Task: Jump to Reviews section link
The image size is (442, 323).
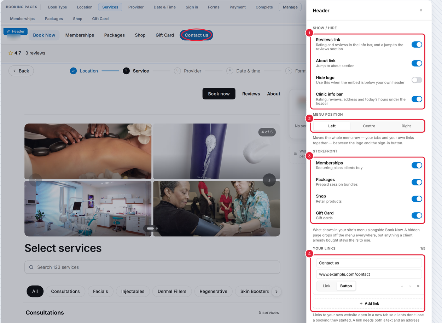Action: [x=251, y=94]
